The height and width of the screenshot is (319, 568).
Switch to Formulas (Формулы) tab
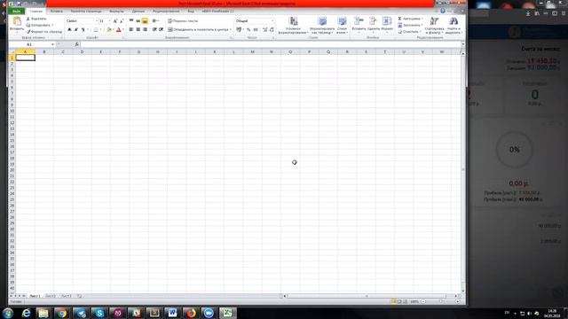[116, 12]
